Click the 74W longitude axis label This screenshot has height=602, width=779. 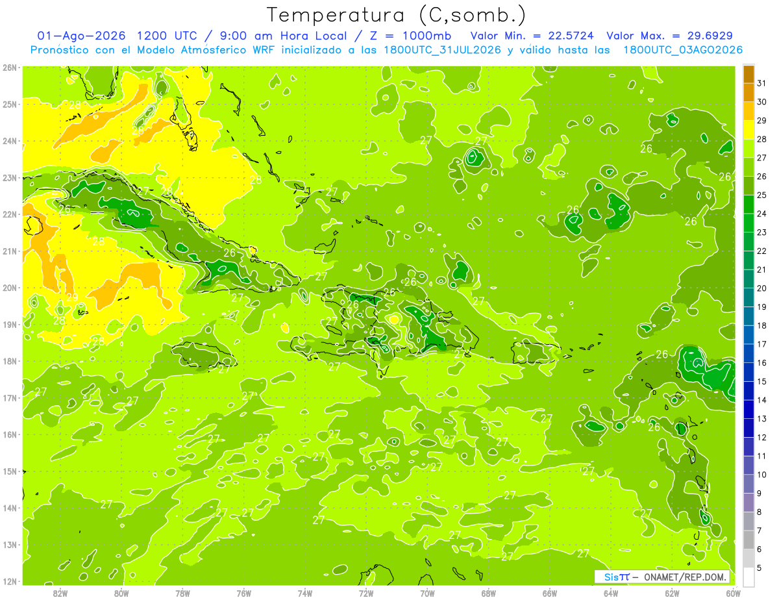pos(305,593)
